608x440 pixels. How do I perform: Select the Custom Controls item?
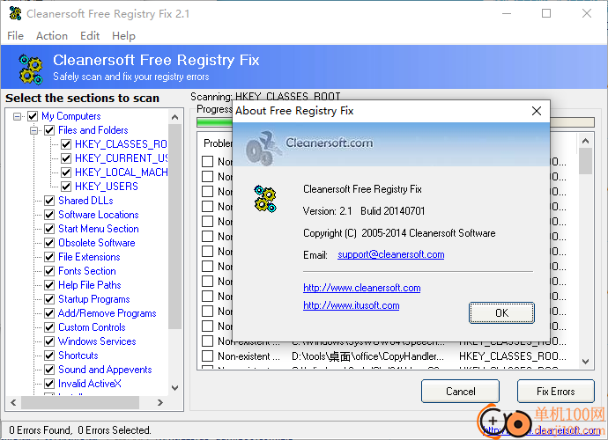pos(92,327)
